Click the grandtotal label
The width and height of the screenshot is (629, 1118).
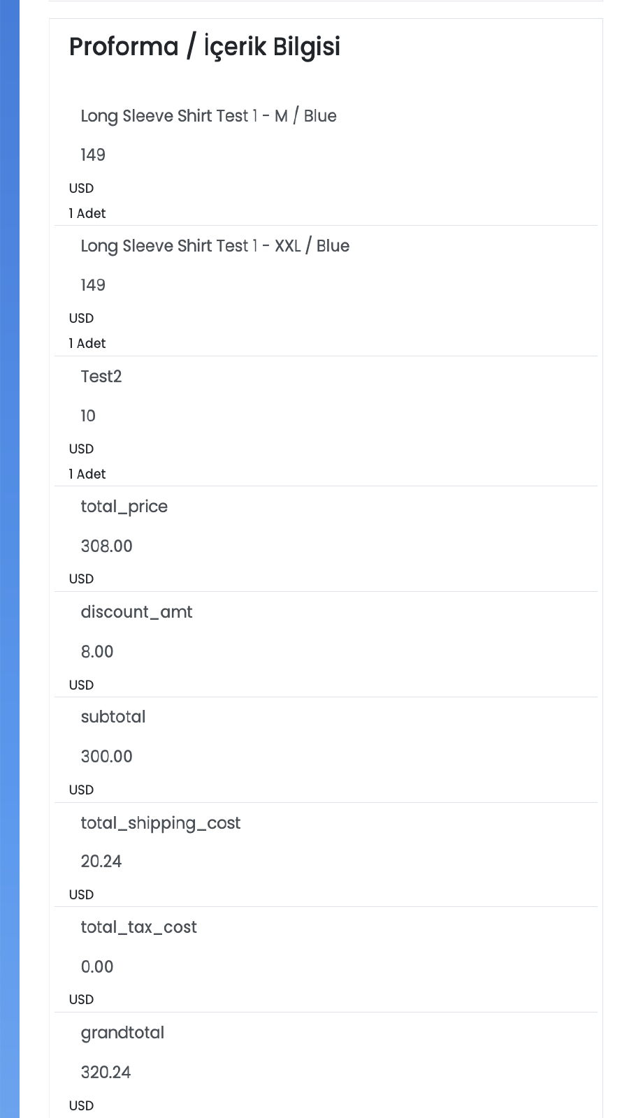click(x=122, y=1033)
